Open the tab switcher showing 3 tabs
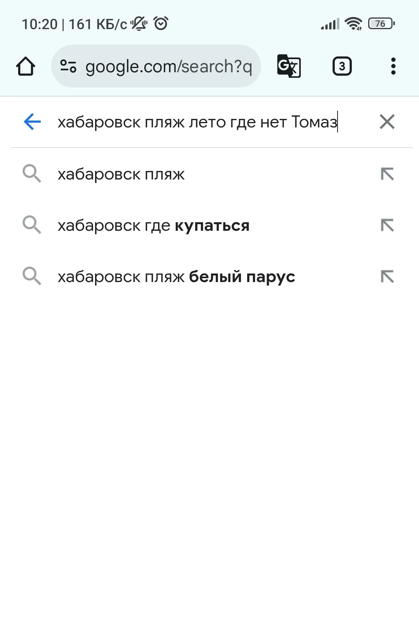 342,66
